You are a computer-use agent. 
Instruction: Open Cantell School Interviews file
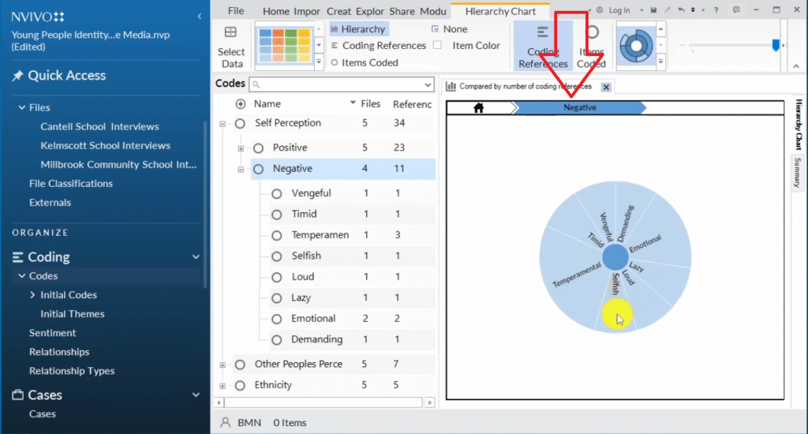[x=99, y=126]
